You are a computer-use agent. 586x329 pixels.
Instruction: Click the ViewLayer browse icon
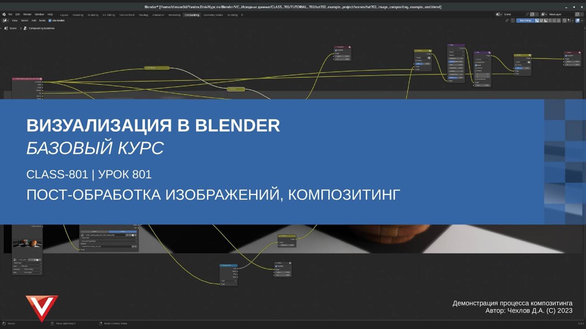[544, 14]
